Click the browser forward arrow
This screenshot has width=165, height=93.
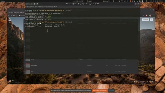11,16
